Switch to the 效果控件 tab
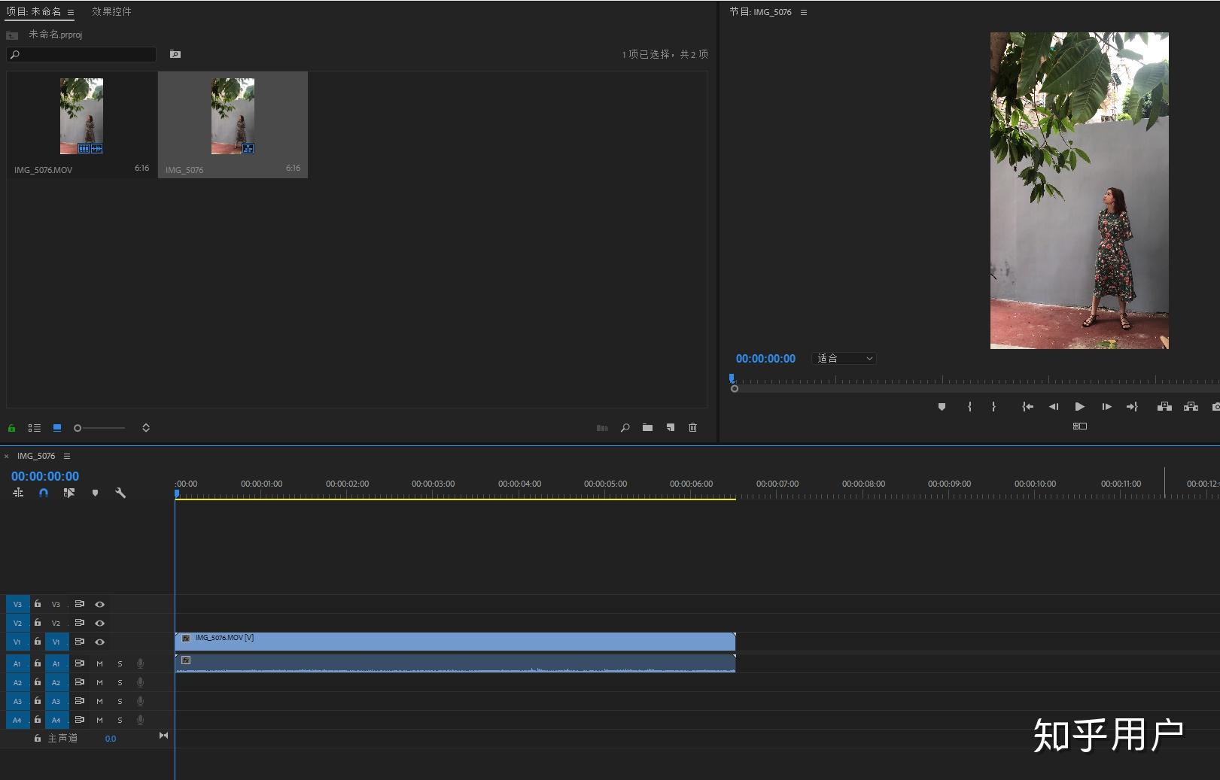 pyautogui.click(x=111, y=12)
